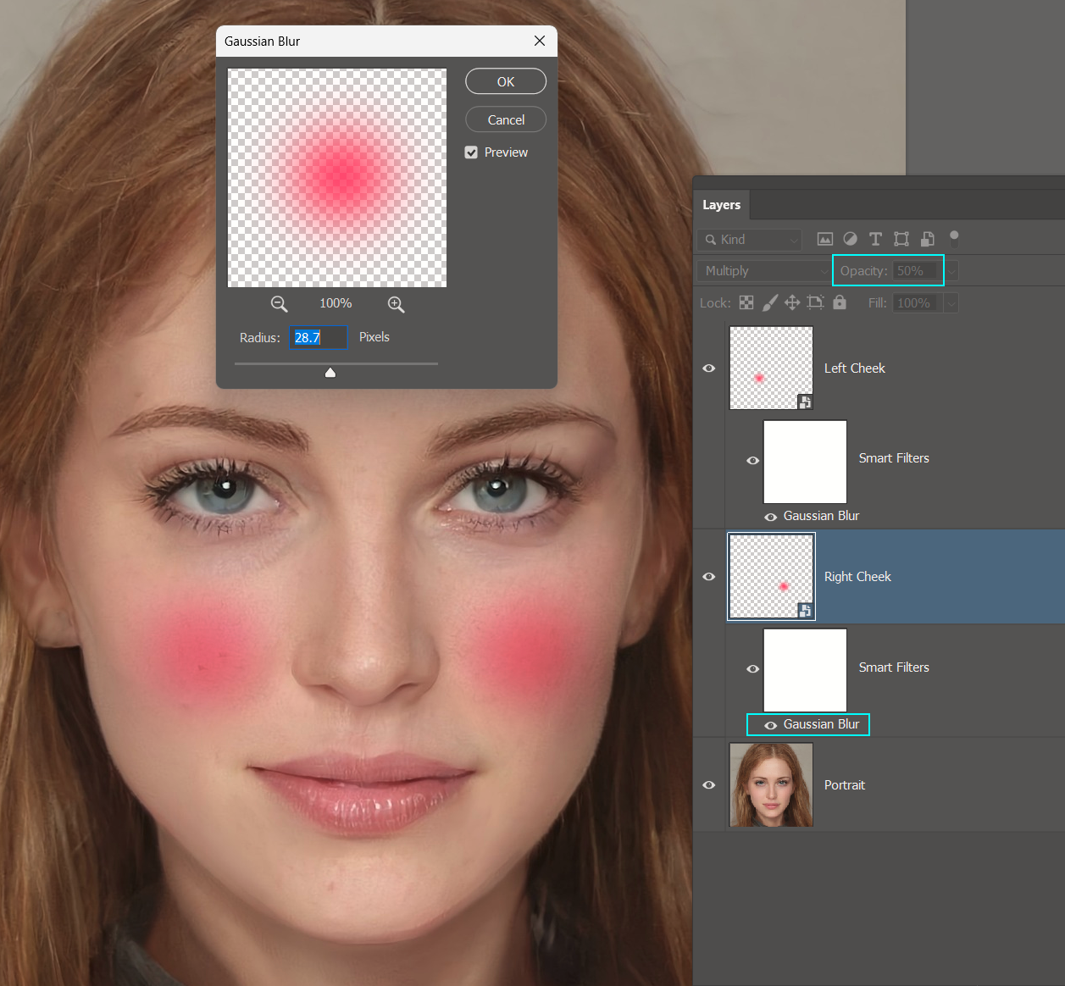Filter layers by adjustment layers
The width and height of the screenshot is (1065, 986).
coord(851,239)
